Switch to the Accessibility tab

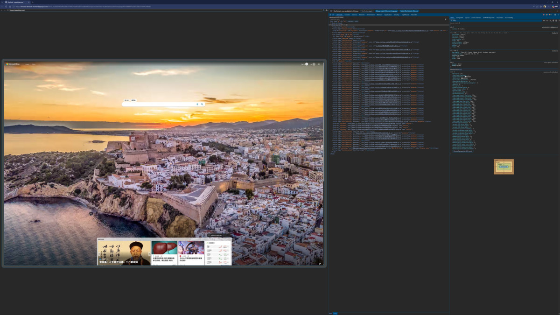tap(509, 18)
